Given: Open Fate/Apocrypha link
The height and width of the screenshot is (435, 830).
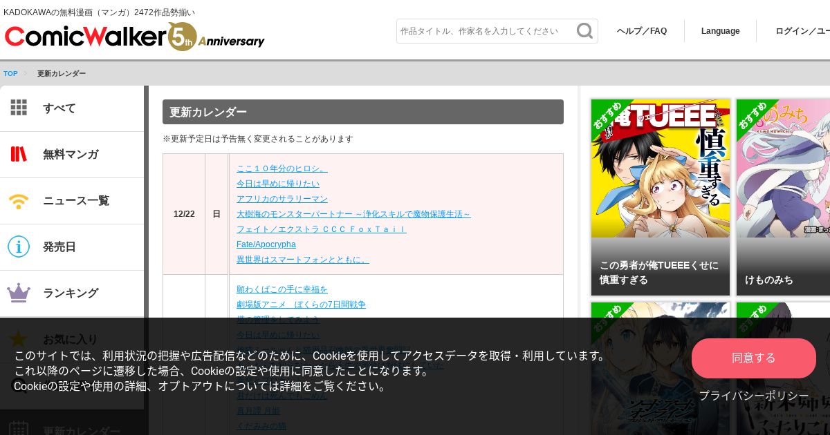Looking at the screenshot, I should click(266, 244).
